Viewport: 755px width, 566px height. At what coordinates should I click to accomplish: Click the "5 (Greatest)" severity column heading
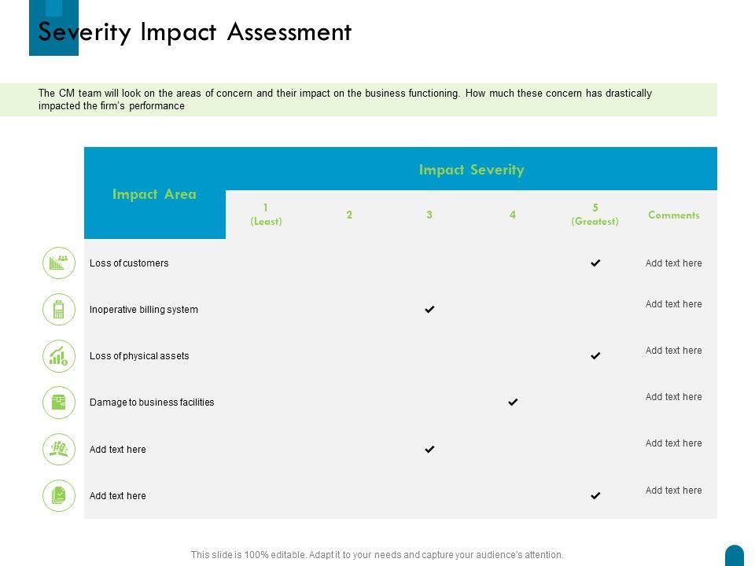[x=595, y=215]
